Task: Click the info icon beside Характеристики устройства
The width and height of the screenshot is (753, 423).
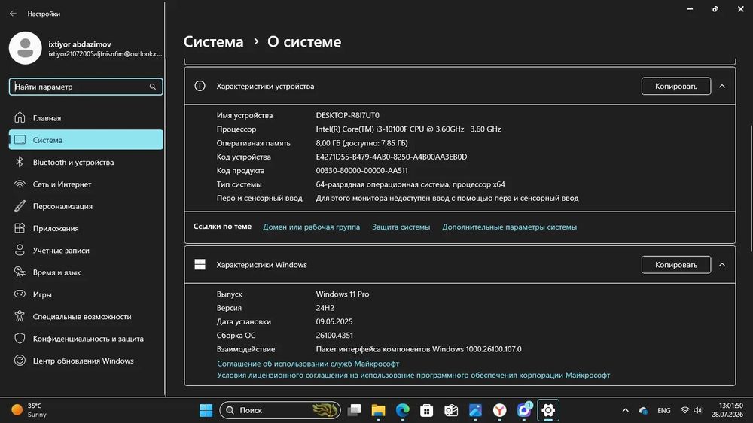Action: (x=200, y=86)
